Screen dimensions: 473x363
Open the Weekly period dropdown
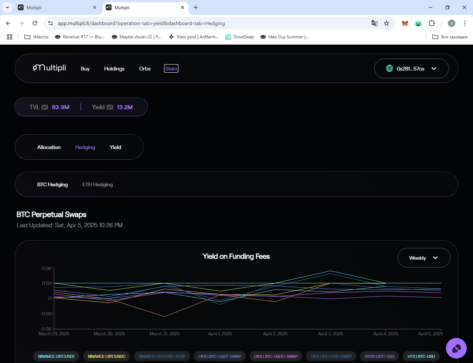coord(424,258)
